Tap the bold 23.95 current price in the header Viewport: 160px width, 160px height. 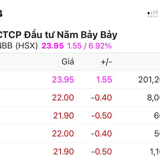pos(53,46)
